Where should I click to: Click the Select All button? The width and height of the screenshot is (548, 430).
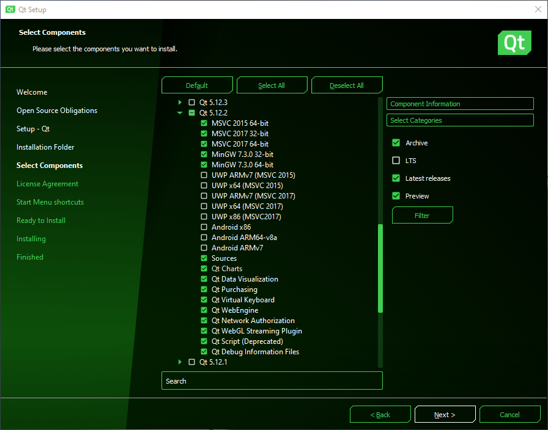[272, 85]
